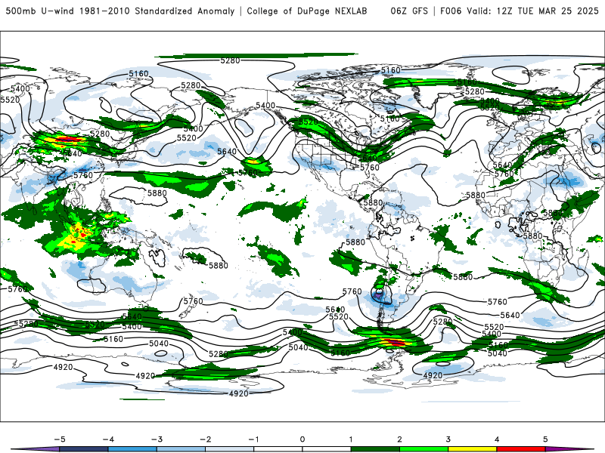Click the 'College of DuPage NEXLAB' text
This screenshot has height=453, width=605.
pos(307,11)
